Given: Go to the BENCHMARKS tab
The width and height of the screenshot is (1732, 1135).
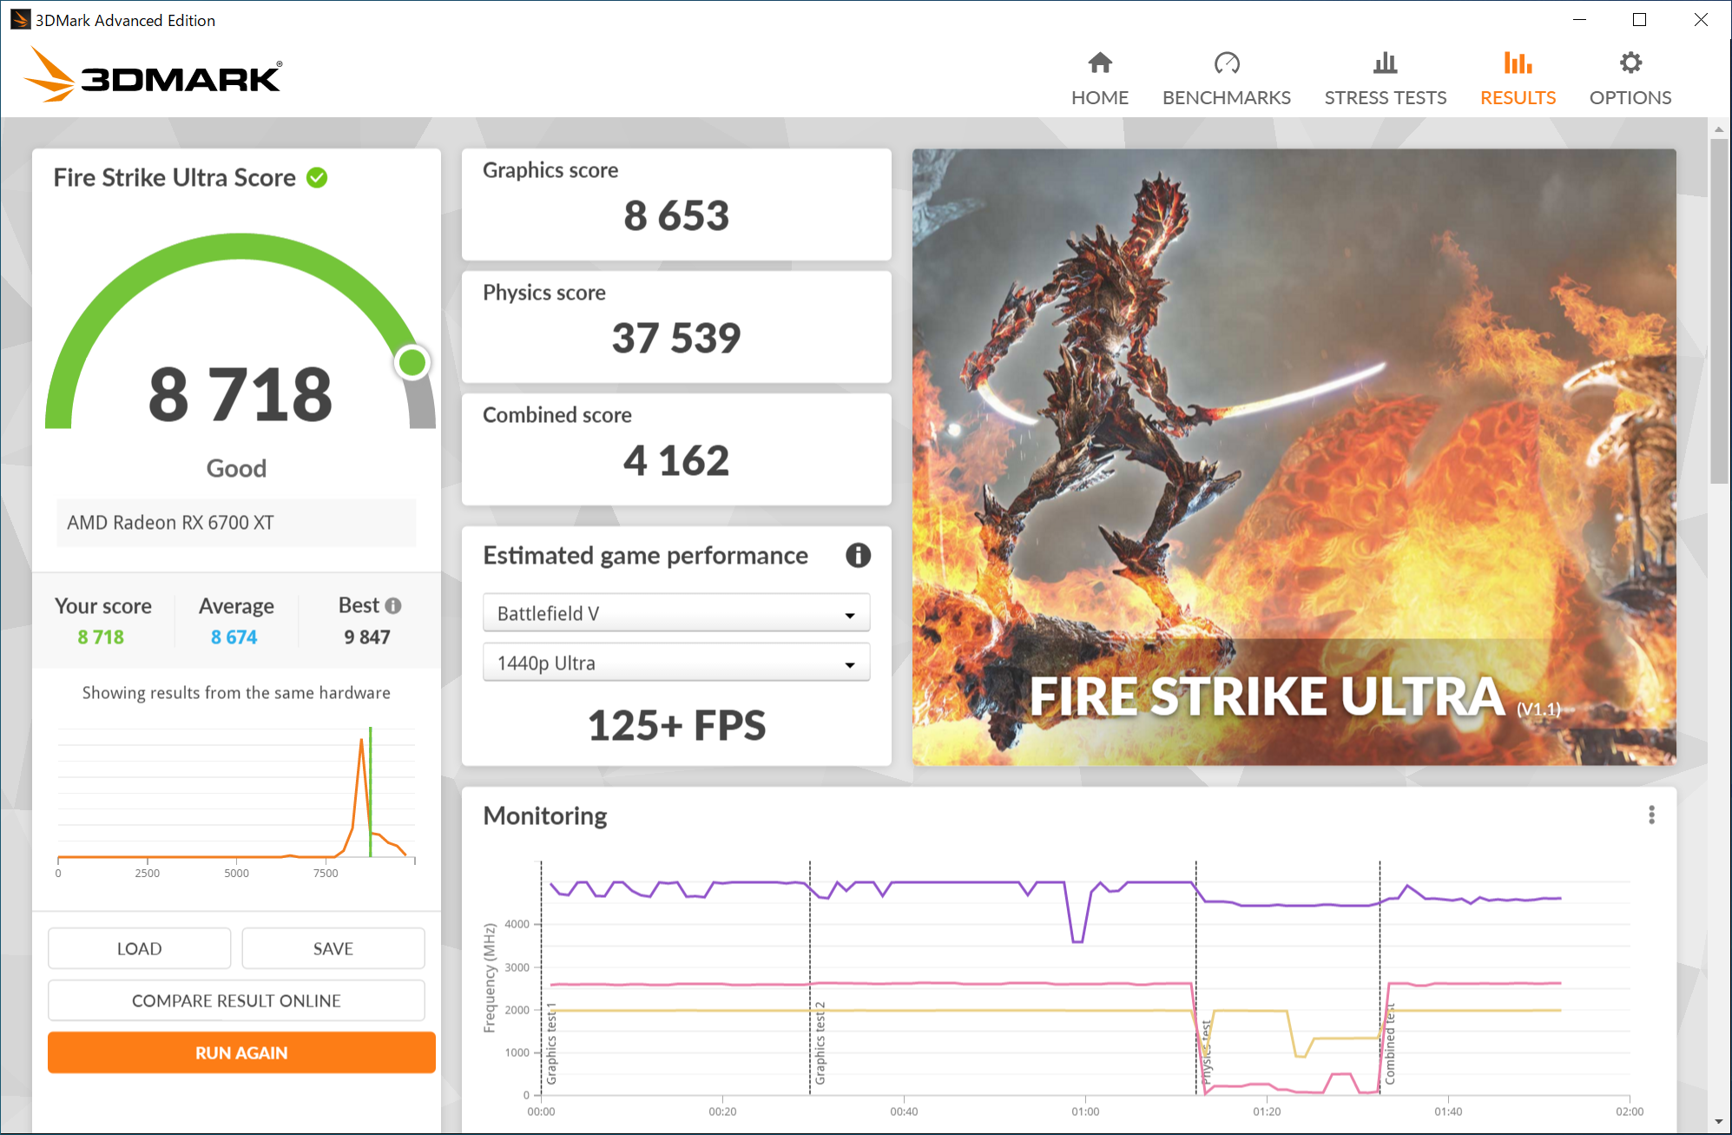Looking at the screenshot, I should pyautogui.click(x=1226, y=97).
